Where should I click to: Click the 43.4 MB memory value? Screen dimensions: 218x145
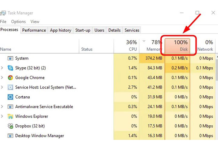pyautogui.click(x=155, y=78)
